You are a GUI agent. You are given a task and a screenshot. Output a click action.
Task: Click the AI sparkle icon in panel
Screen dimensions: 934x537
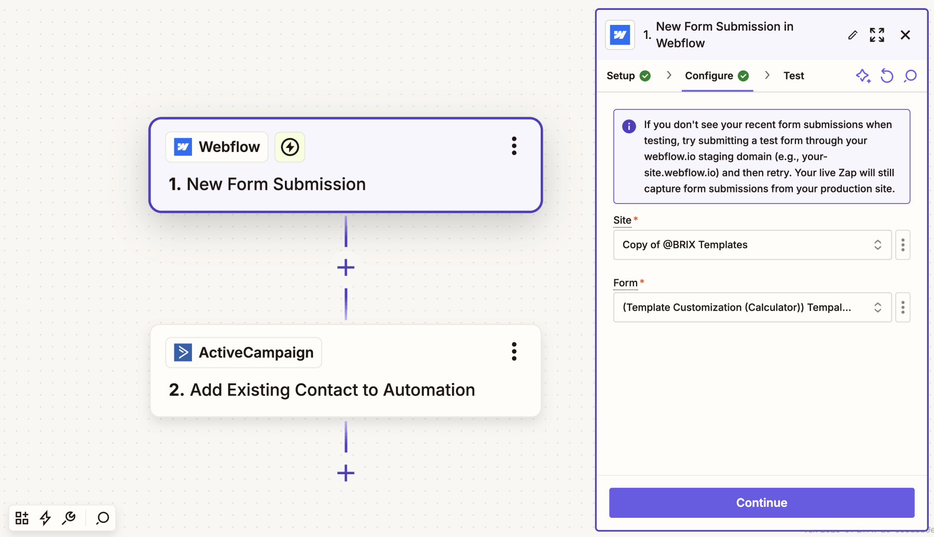(863, 76)
